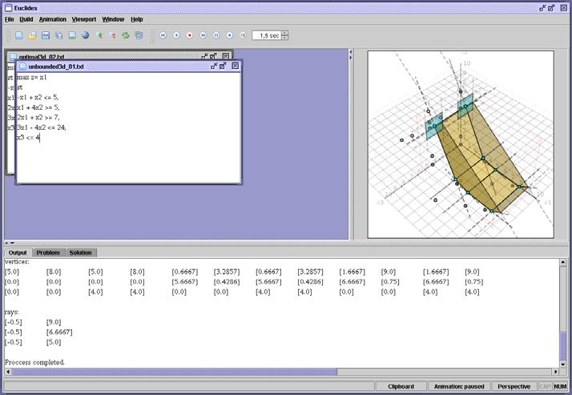Viewport: 572px width, 395px height.
Task: Click the green arrow build icon
Action: [x=99, y=35]
